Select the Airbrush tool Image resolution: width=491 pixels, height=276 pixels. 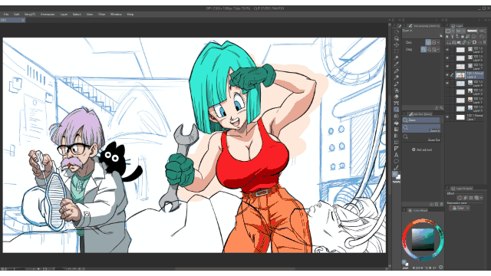(397, 90)
